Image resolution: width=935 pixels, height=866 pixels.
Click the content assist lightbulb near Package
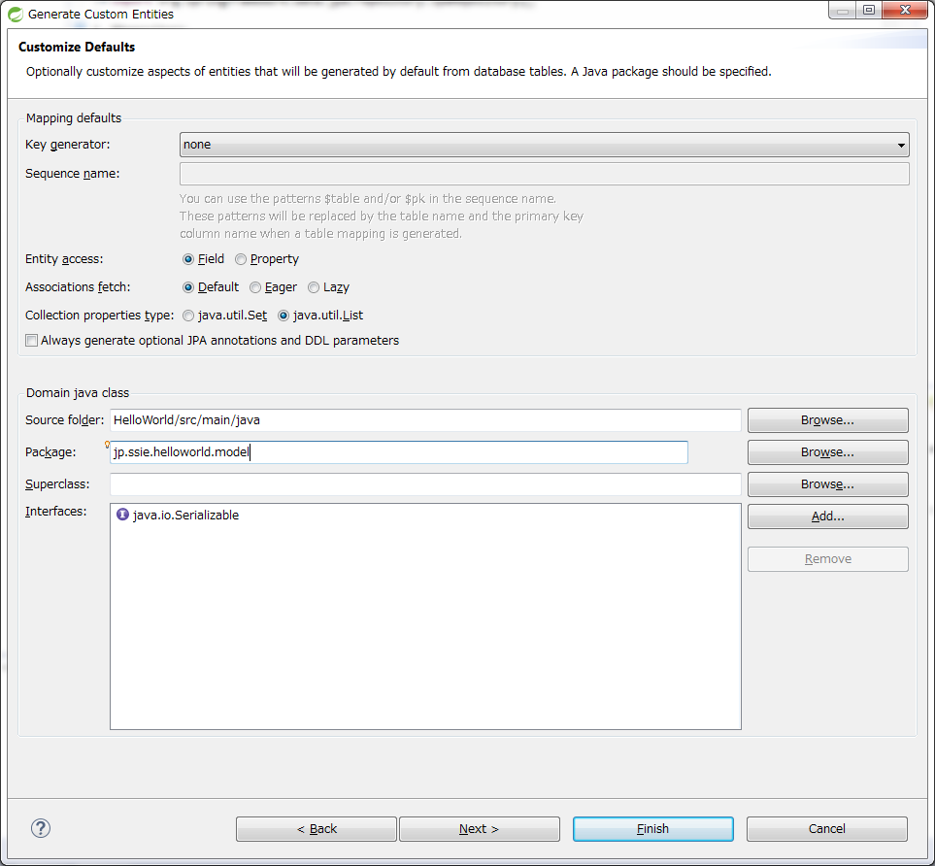pyautogui.click(x=107, y=445)
